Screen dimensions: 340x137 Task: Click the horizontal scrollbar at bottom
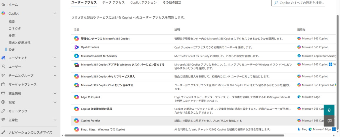174,136
